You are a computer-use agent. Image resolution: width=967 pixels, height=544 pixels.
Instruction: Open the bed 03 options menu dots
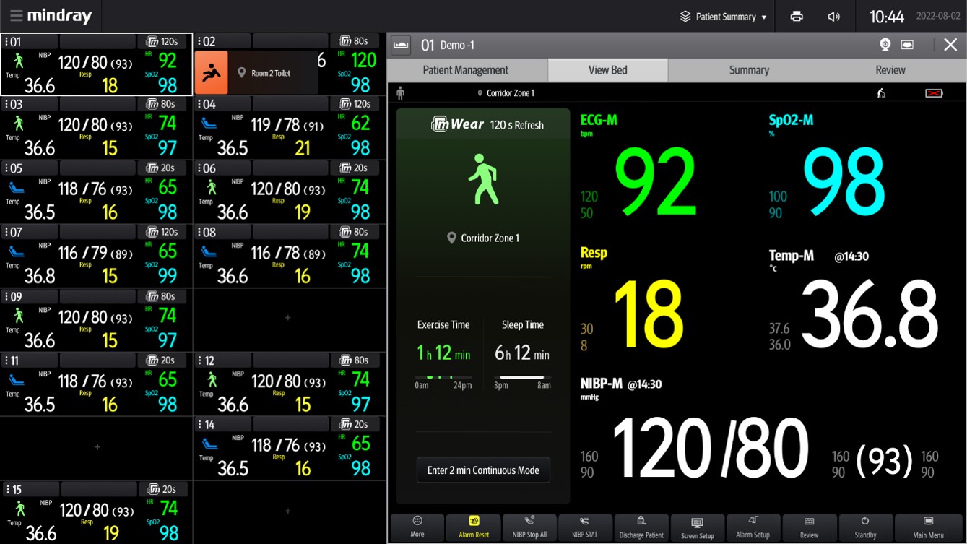point(6,105)
